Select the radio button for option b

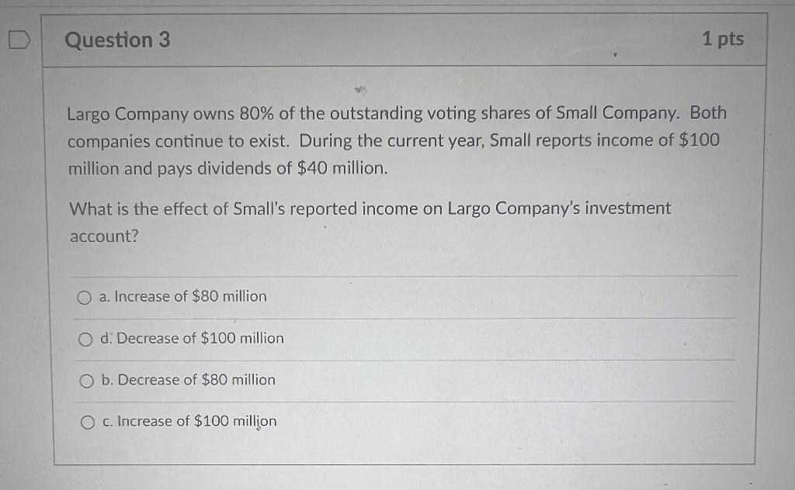[85, 380]
